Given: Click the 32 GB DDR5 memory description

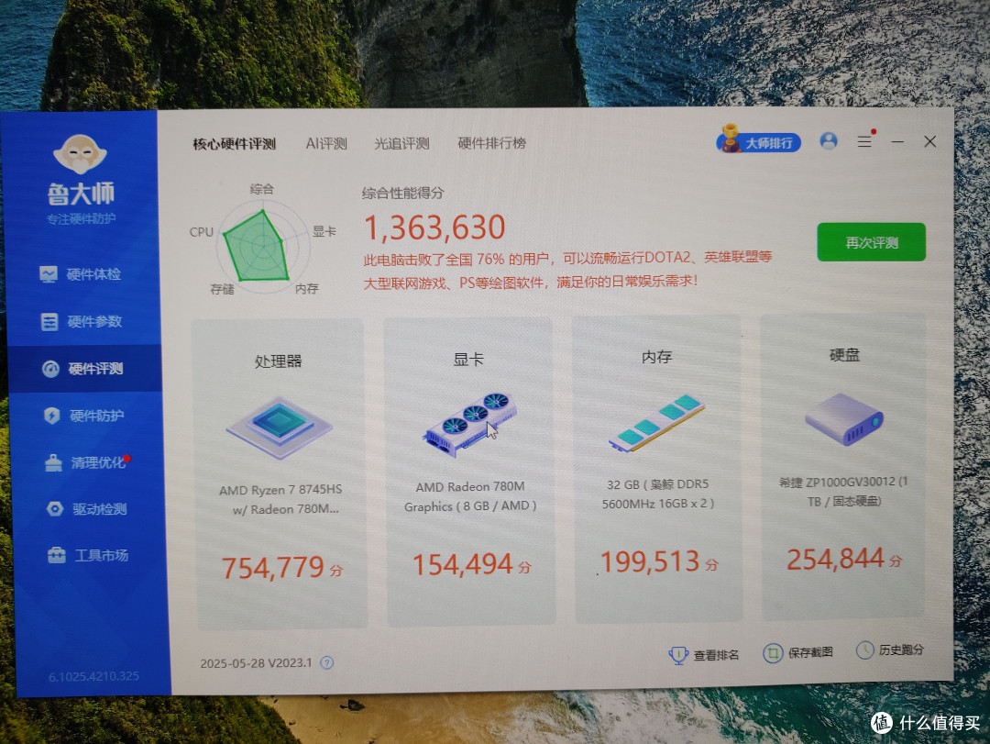Looking at the screenshot, I should coord(658,494).
